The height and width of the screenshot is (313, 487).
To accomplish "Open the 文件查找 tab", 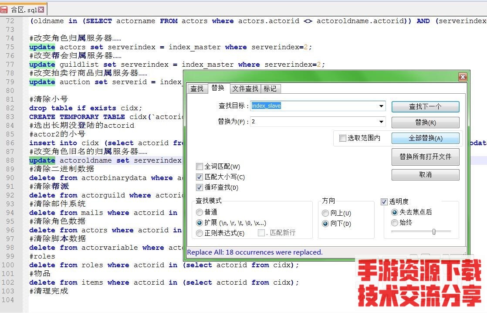I will pyautogui.click(x=245, y=88).
